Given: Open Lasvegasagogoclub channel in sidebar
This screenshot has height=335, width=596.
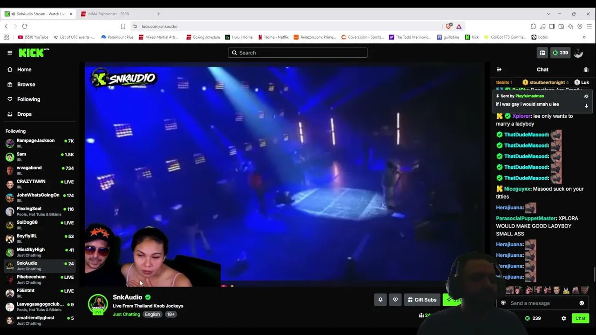Looking at the screenshot, I should tap(40, 306).
